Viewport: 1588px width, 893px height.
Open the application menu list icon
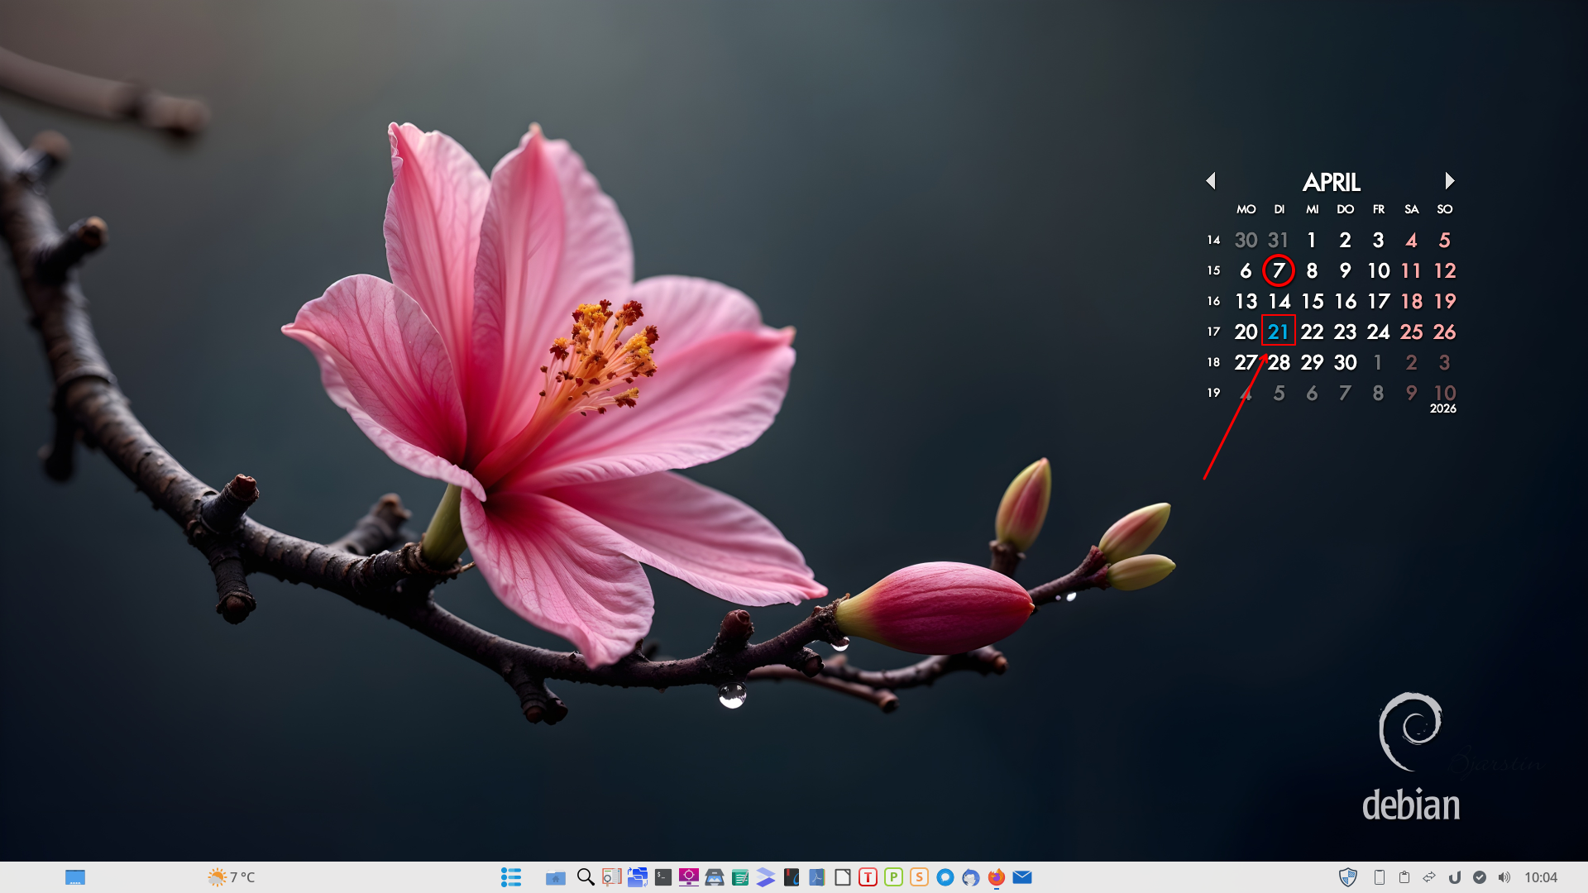click(511, 877)
